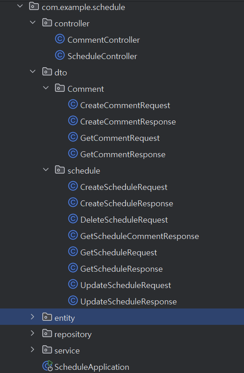The height and width of the screenshot is (373, 244).
Task: Click the ScheduleApplication run icon
Action: 48,366
